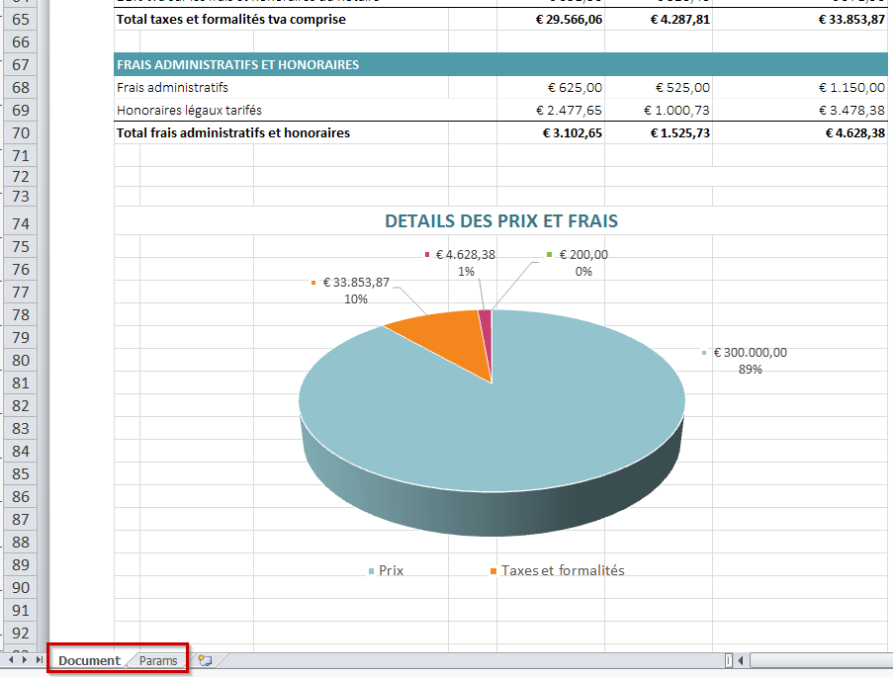Select the cell containing € 4.287,81
Image resolution: width=893 pixels, height=677 pixels.
coord(659,19)
